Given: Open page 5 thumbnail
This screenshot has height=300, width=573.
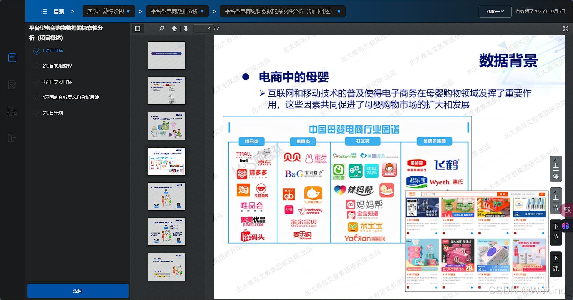Looking at the screenshot, I should point(167,196).
